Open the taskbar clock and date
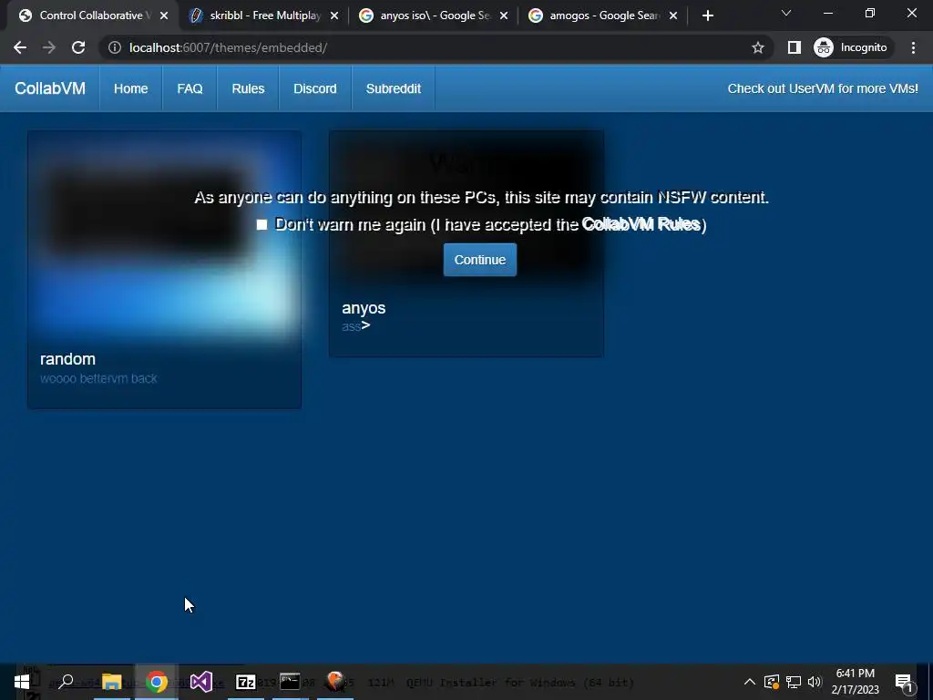The image size is (933, 700). (855, 682)
